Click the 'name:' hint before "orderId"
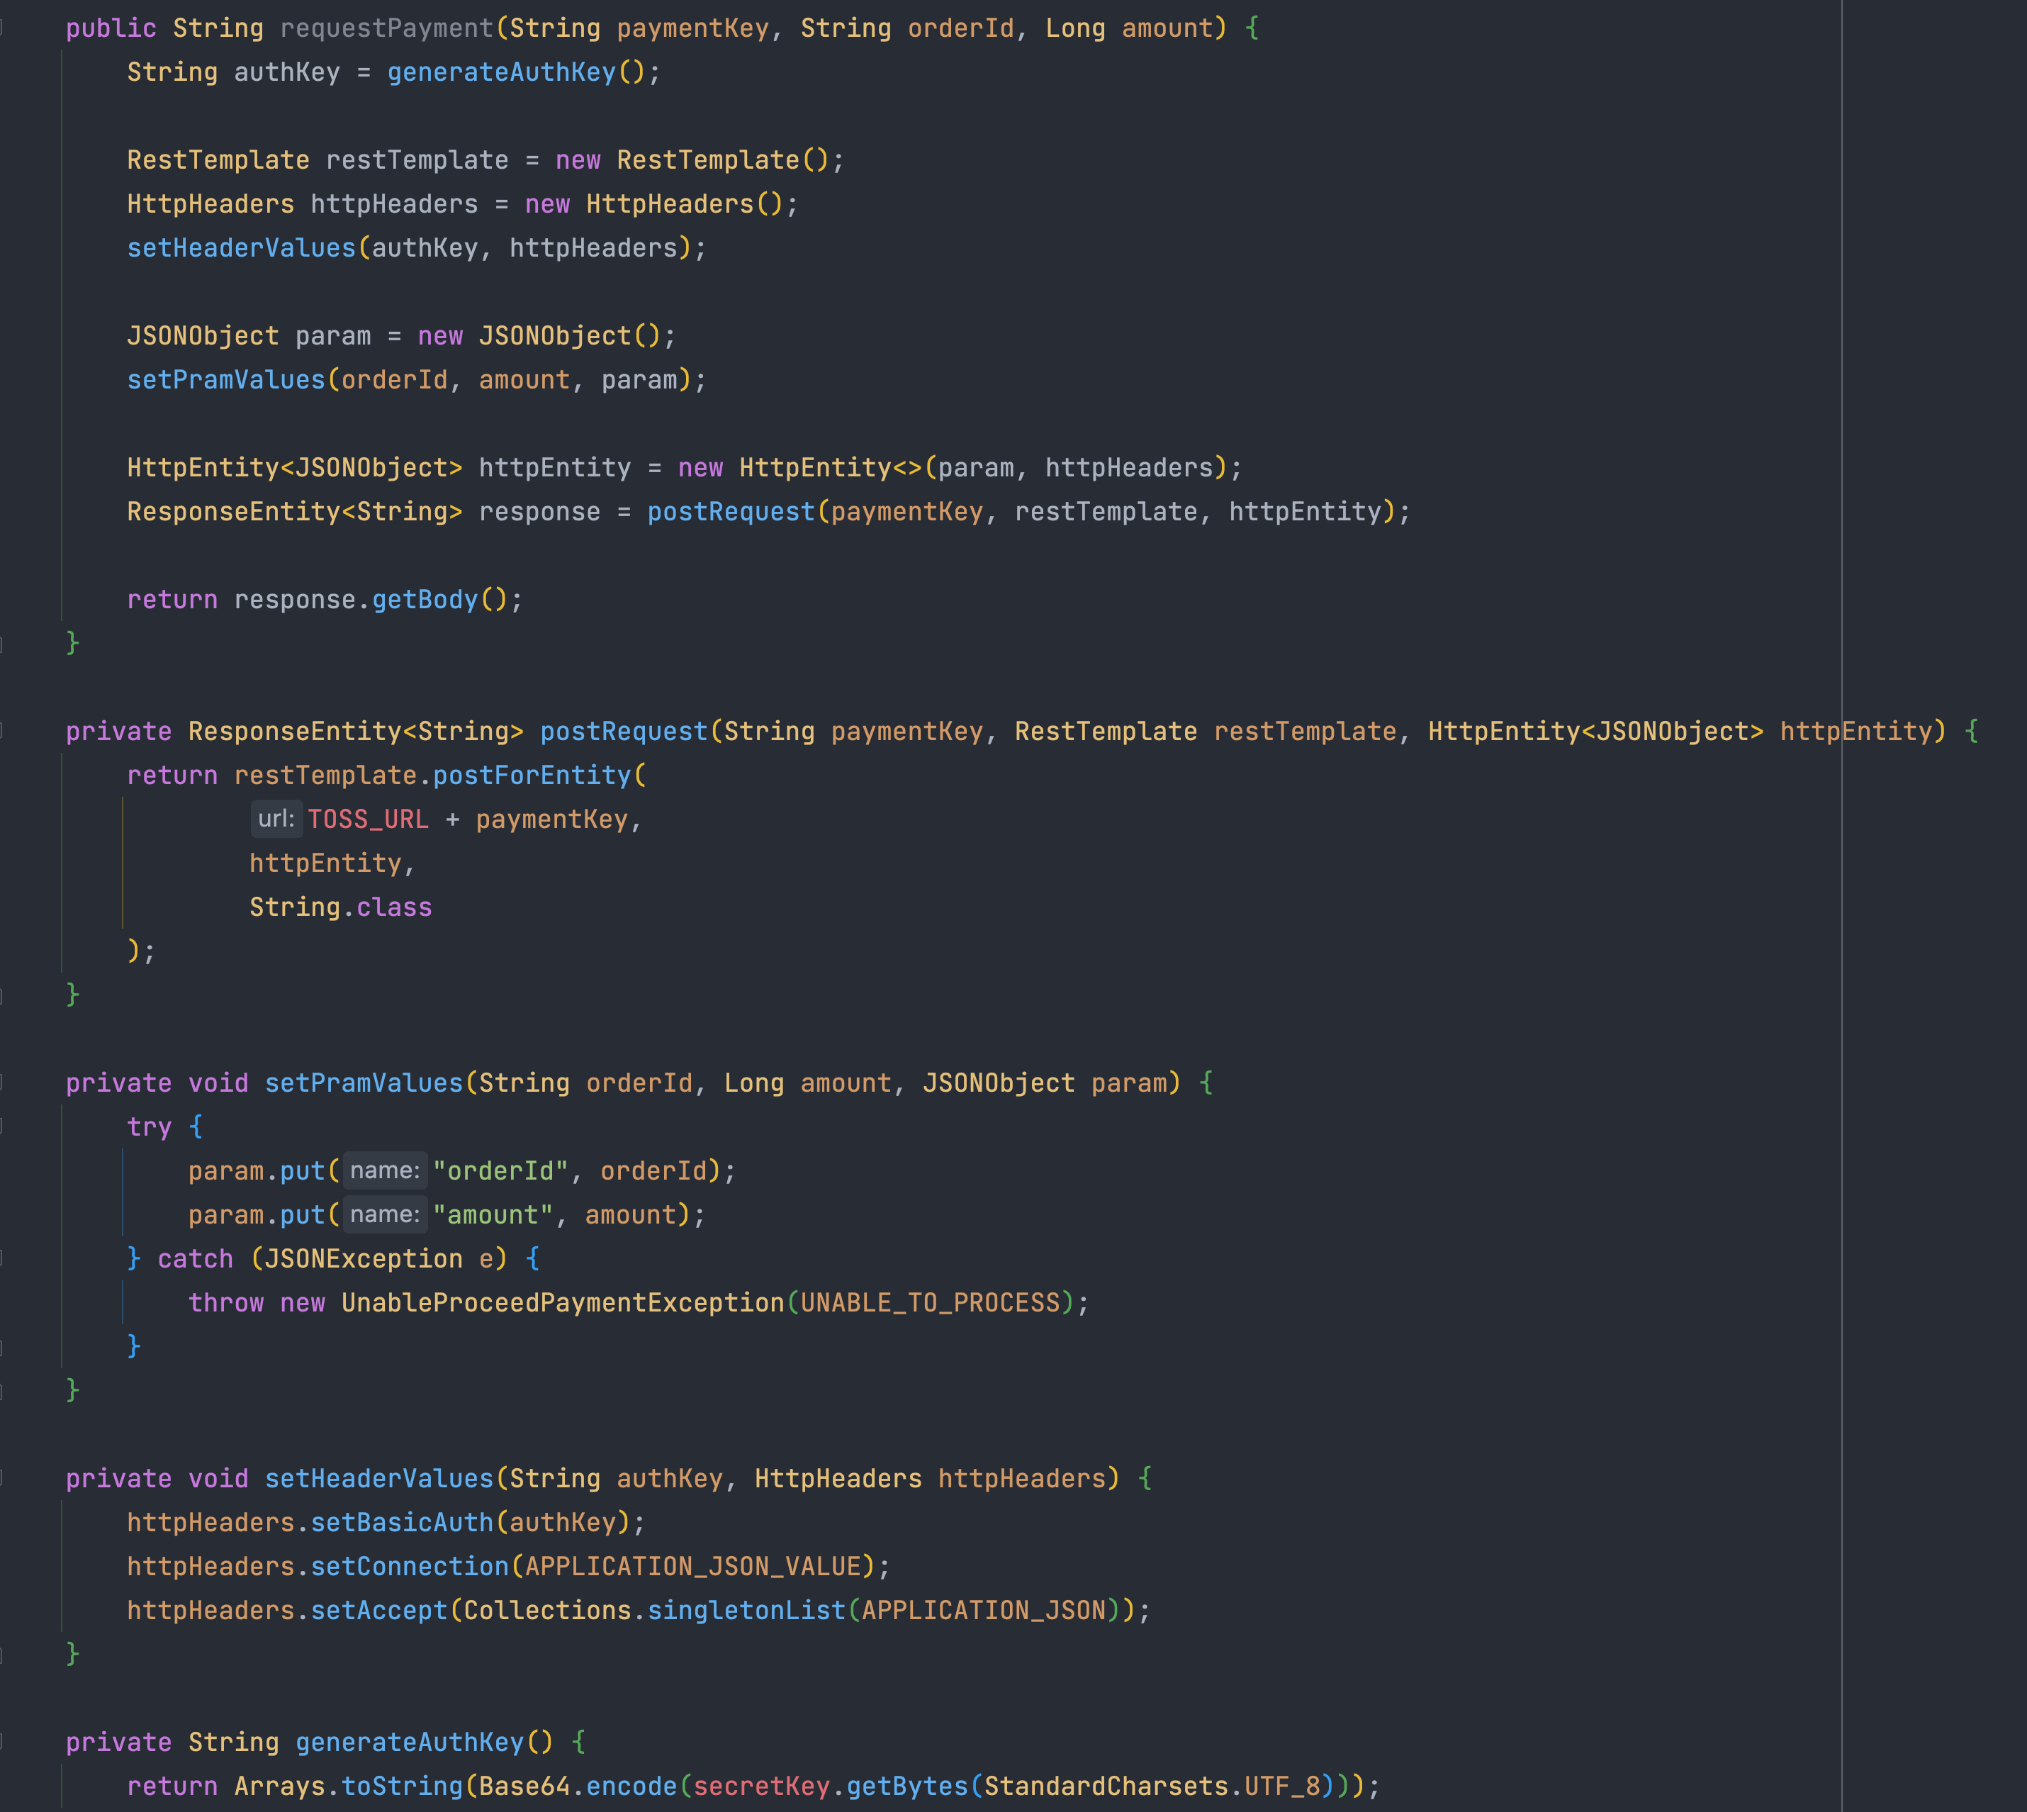 tap(385, 1171)
